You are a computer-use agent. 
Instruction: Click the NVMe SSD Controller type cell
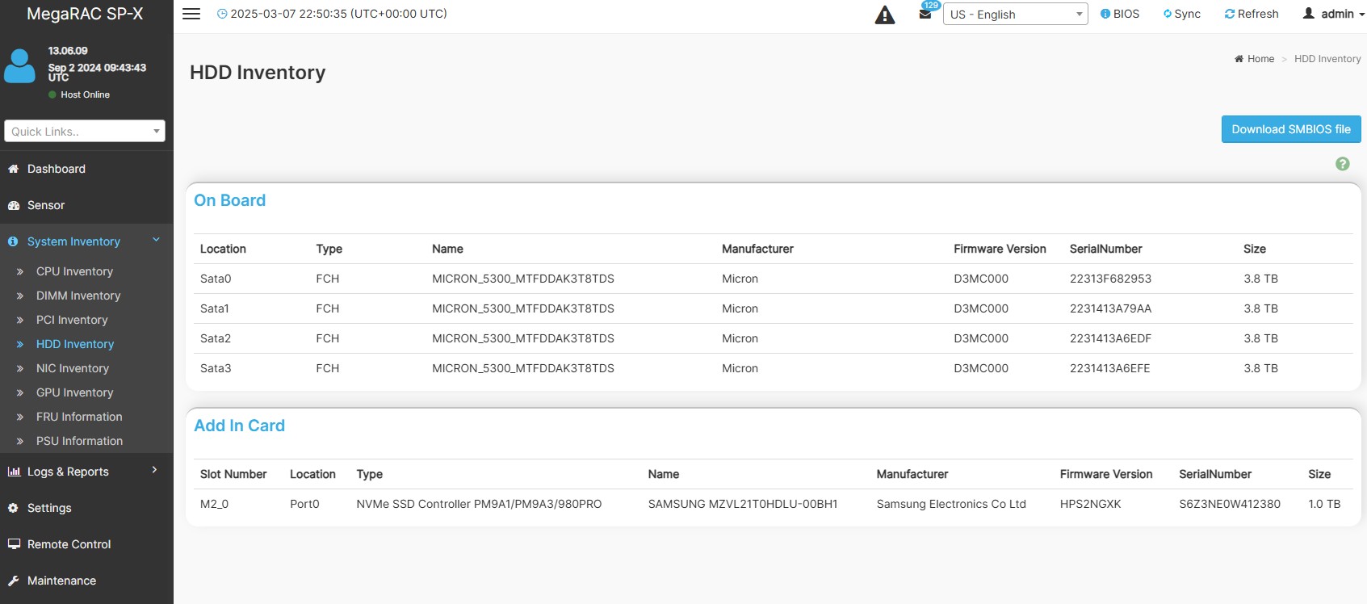[x=479, y=504]
